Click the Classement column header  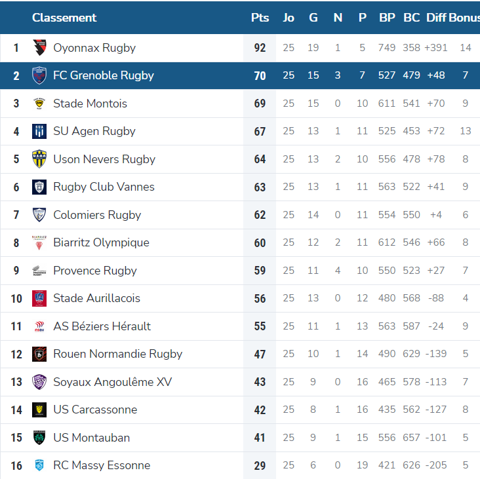click(x=64, y=18)
